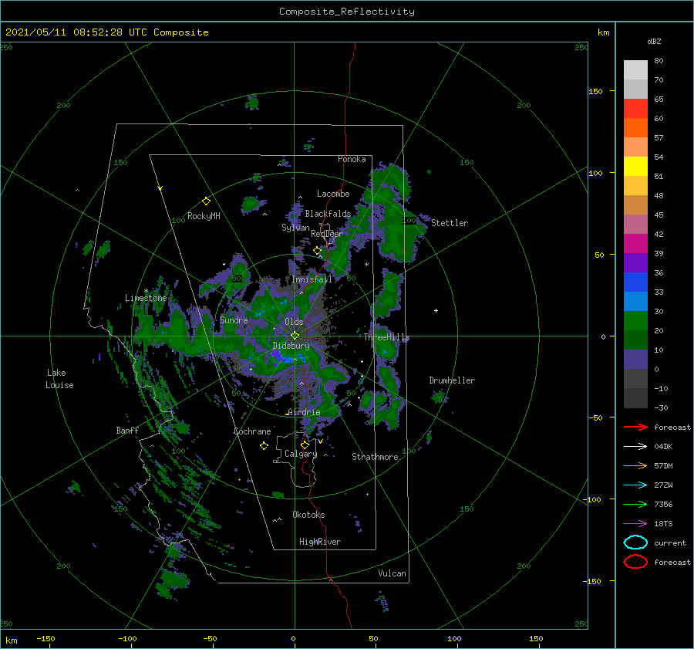Click the yellow diamond marker south of RedDeer
694x649 pixels.
317,251
